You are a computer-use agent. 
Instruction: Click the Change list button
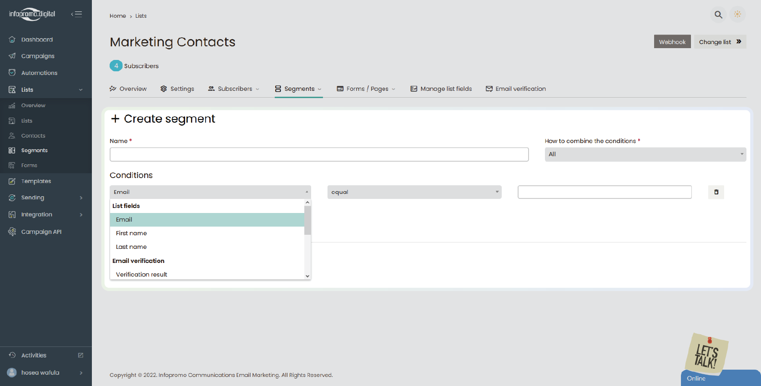[x=720, y=42]
